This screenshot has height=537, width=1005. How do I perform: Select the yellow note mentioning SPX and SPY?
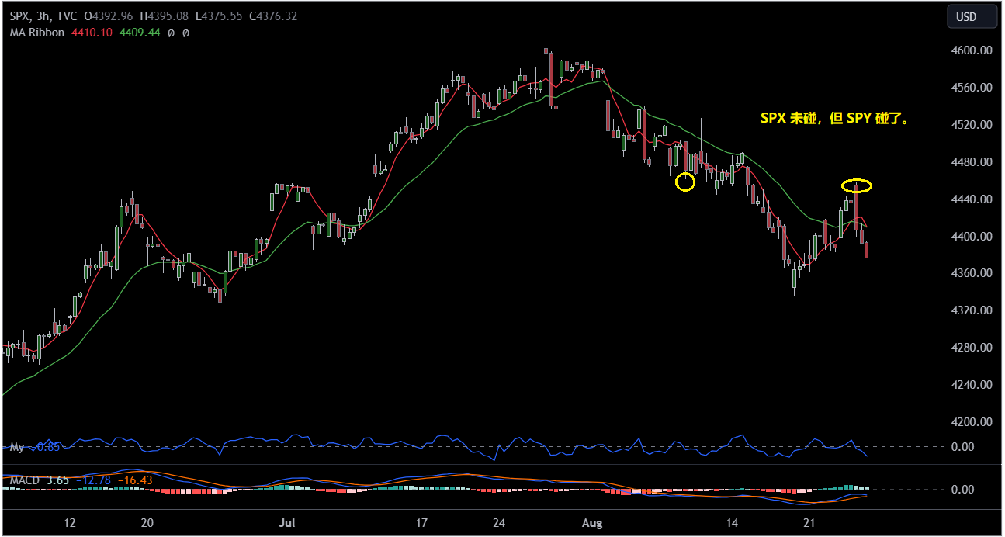point(834,120)
